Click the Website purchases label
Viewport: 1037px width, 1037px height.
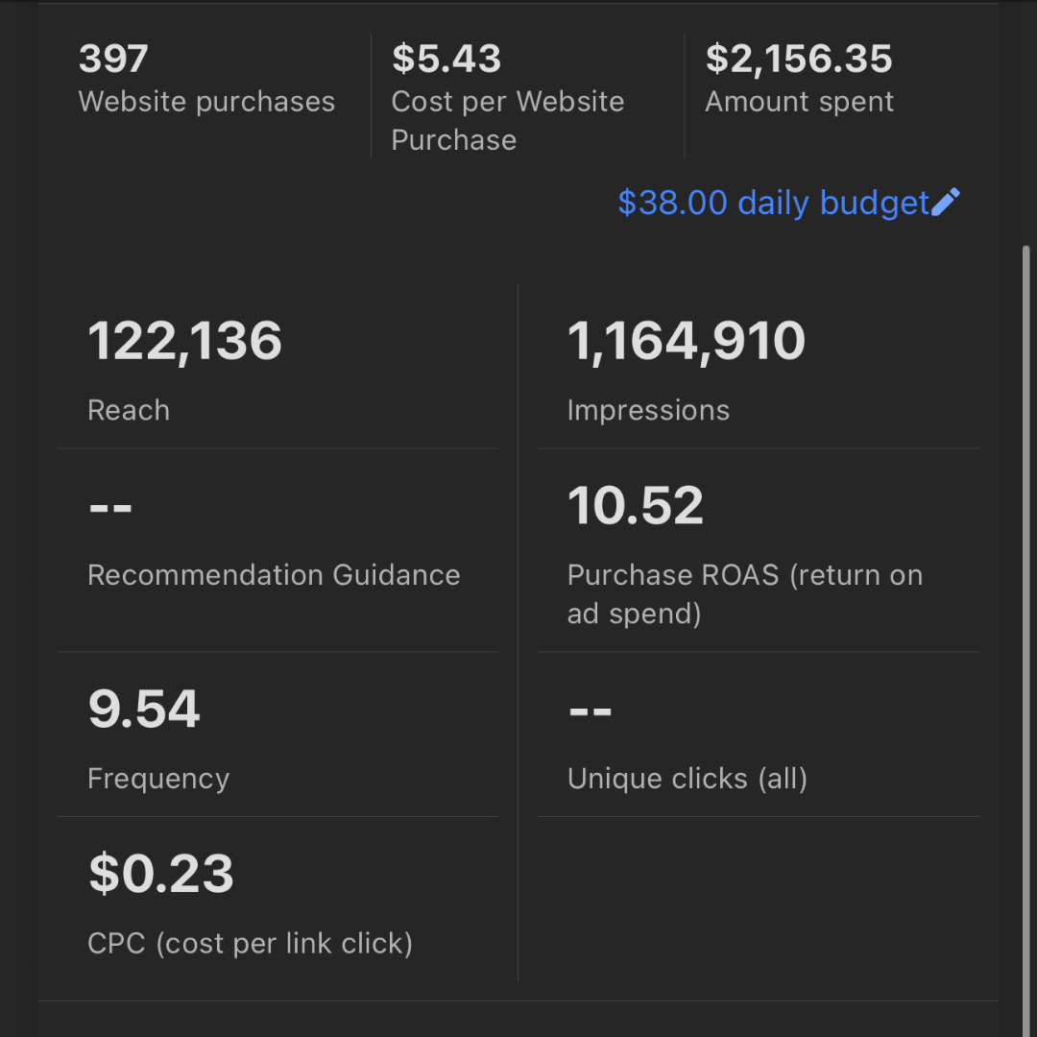206,102
